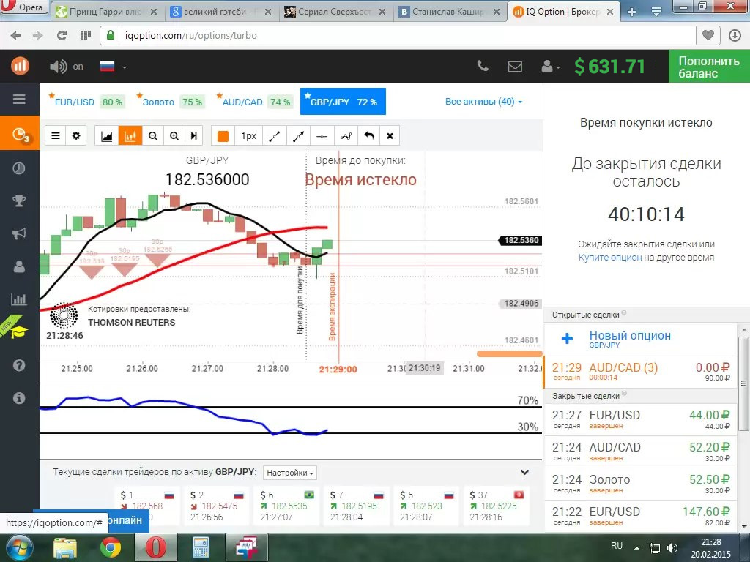The width and height of the screenshot is (750, 562).
Task: Toggle the hamburger sidebar menu
Action: pyautogui.click(x=19, y=100)
